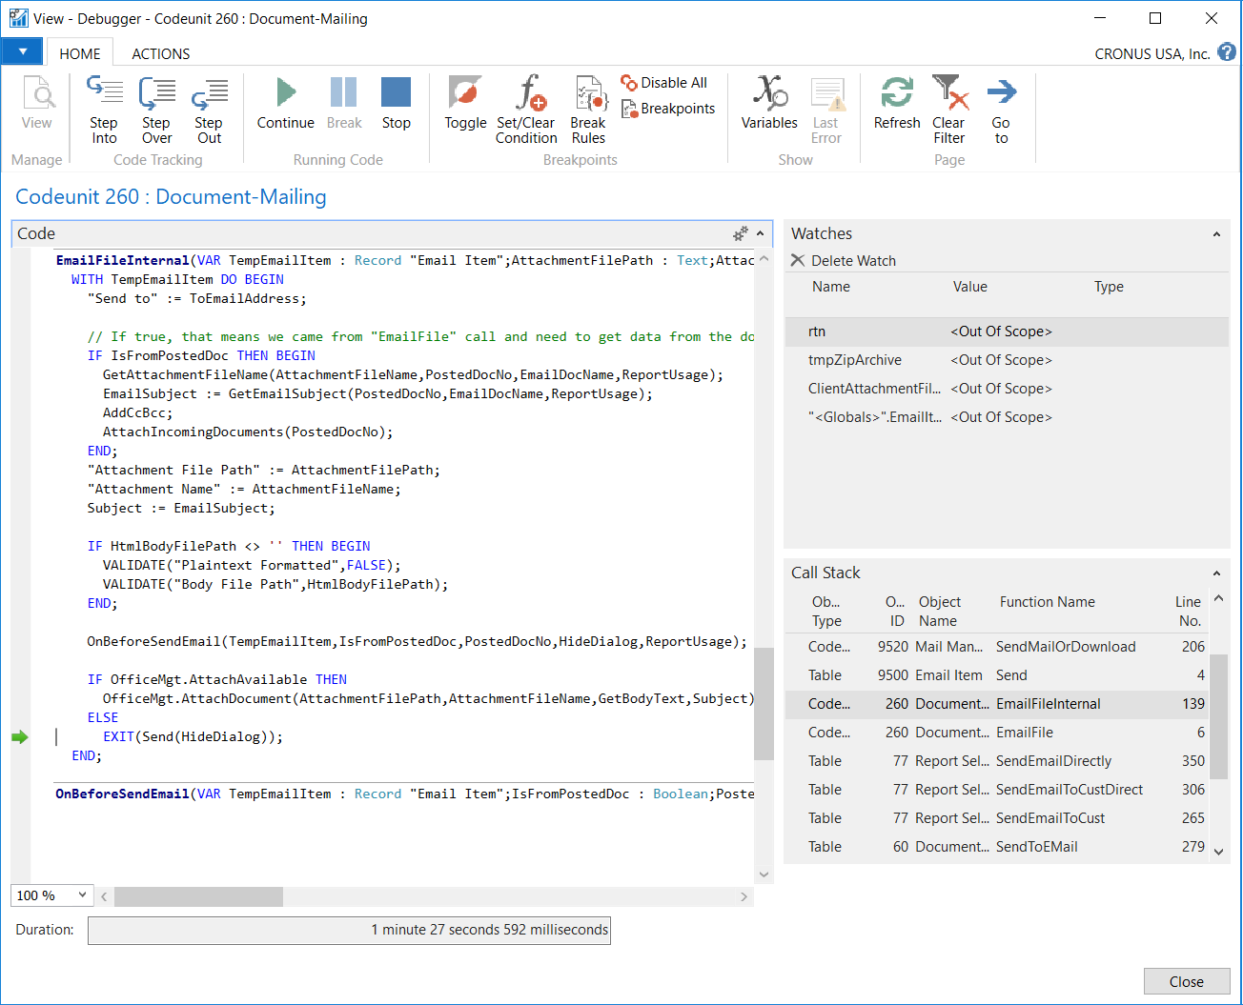Switch to the ACTIONS ribbon tab
1243x1005 pixels.
(160, 54)
